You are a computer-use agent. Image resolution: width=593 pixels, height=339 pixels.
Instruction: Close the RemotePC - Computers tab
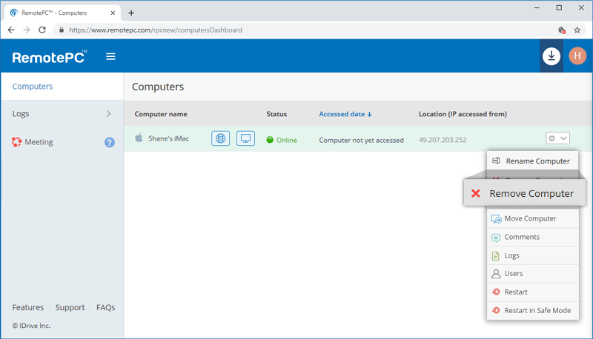113,13
